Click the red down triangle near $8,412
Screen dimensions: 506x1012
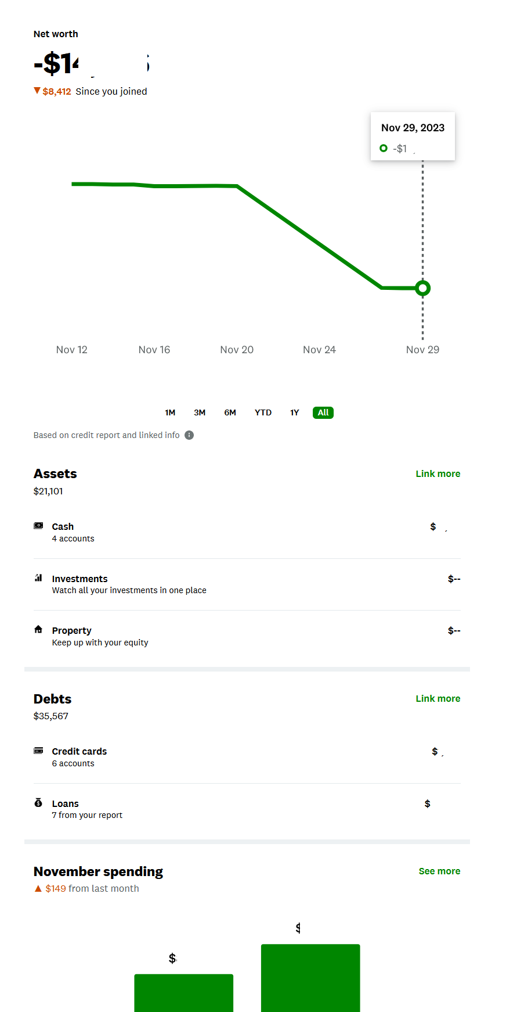(37, 91)
